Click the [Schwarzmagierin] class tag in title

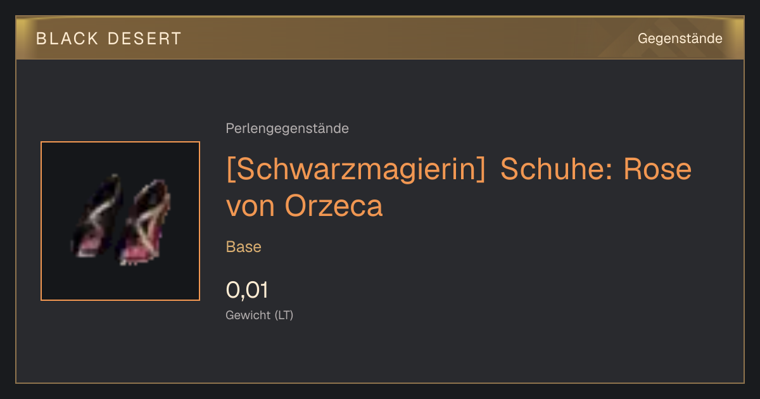(356, 170)
